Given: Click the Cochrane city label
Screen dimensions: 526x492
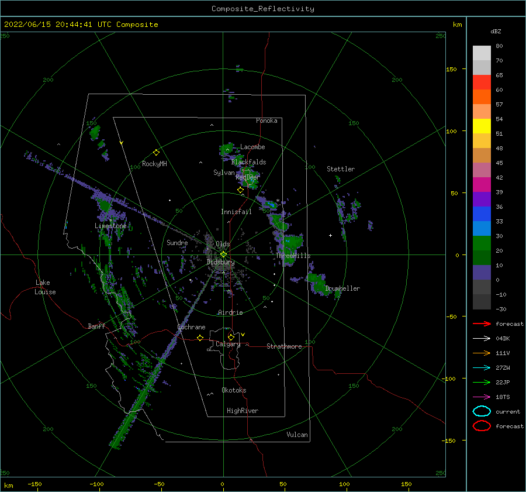Looking at the screenshot, I should (191, 327).
